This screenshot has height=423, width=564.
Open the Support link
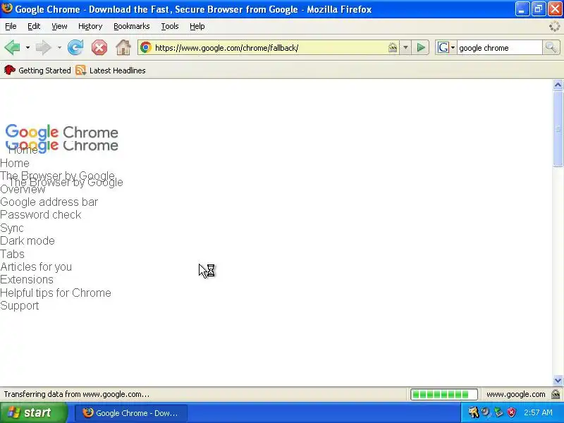coord(20,306)
